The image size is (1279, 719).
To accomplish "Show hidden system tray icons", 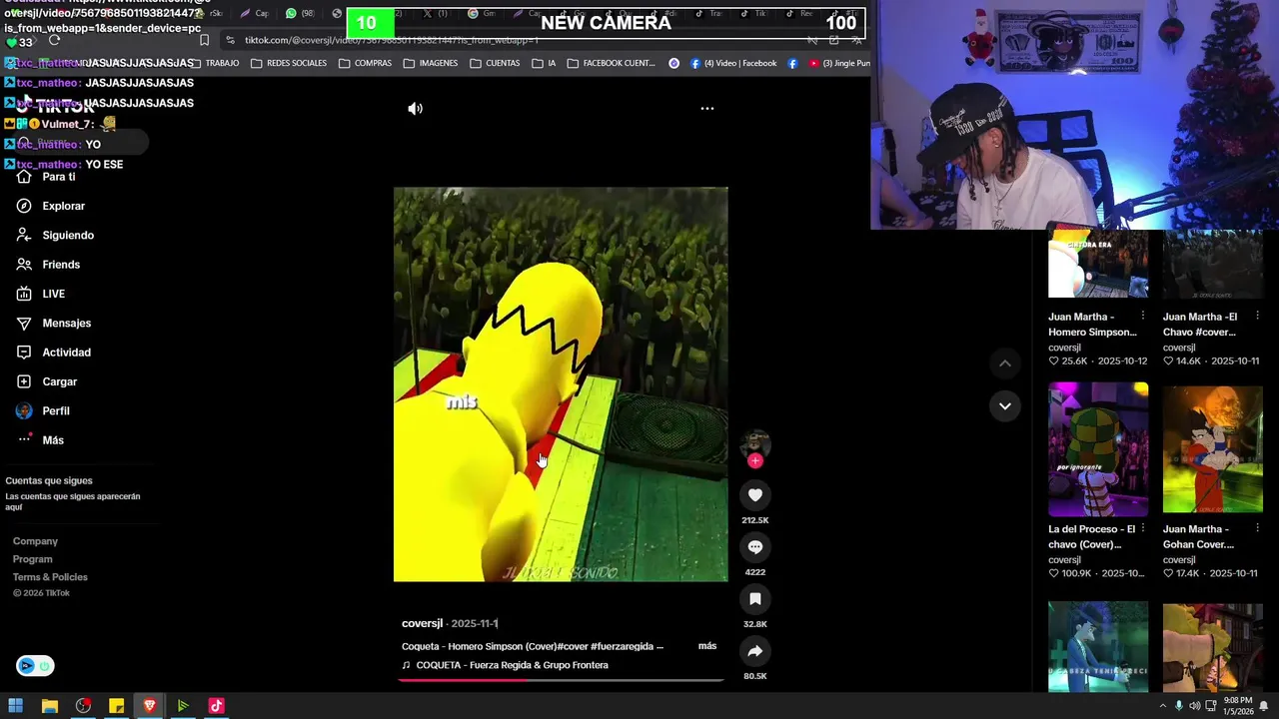I will click(1162, 706).
